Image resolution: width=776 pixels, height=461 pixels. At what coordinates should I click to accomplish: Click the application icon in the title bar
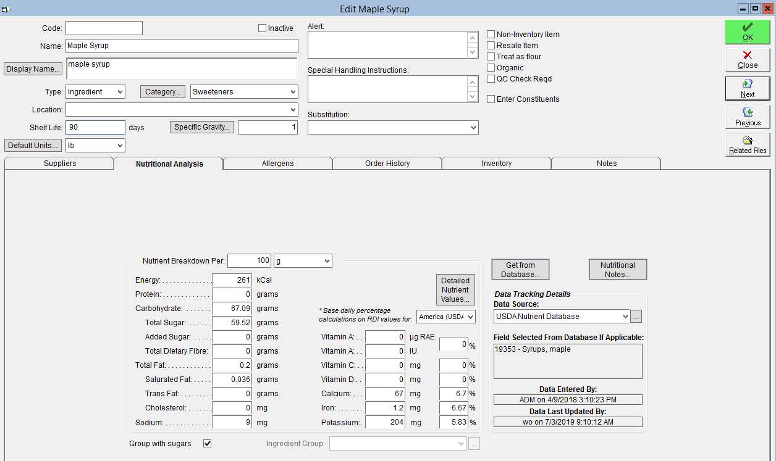click(6, 9)
